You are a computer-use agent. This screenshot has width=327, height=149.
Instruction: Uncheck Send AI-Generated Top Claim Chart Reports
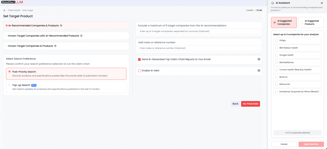[x=139, y=59]
